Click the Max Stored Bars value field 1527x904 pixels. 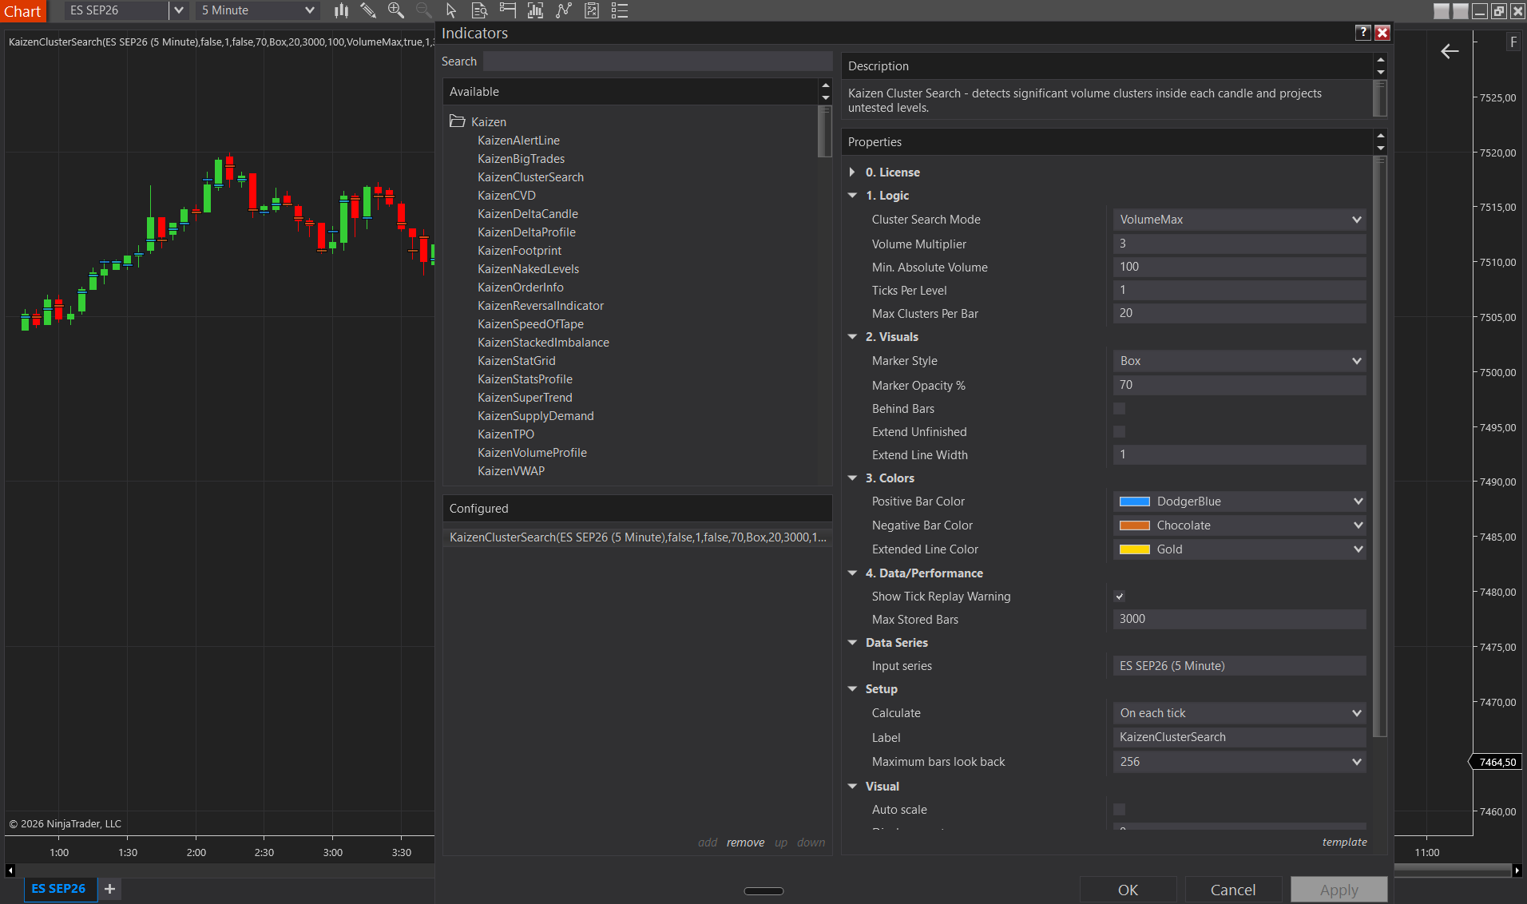(1239, 619)
